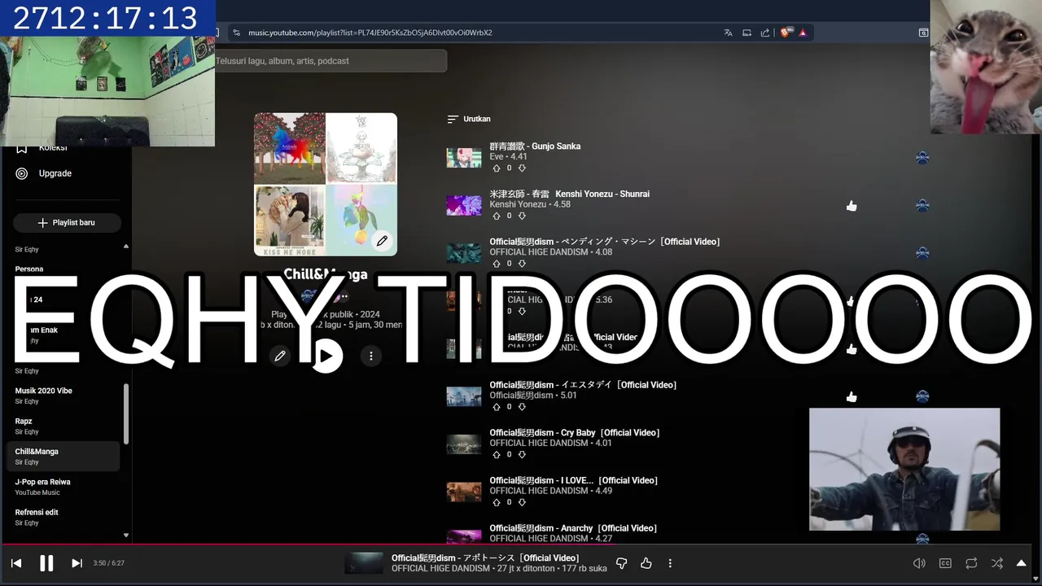The height and width of the screenshot is (586, 1042).
Task: Open the Brave Shields icon
Action: (x=785, y=33)
